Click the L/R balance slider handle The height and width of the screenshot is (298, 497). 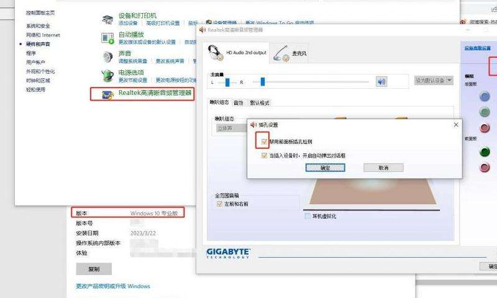[227, 83]
